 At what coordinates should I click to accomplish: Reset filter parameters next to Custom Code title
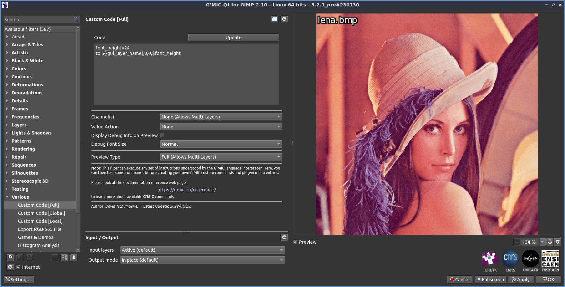coord(284,19)
